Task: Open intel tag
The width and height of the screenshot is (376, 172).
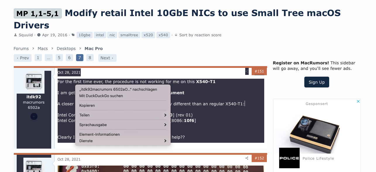Action: pos(100,35)
